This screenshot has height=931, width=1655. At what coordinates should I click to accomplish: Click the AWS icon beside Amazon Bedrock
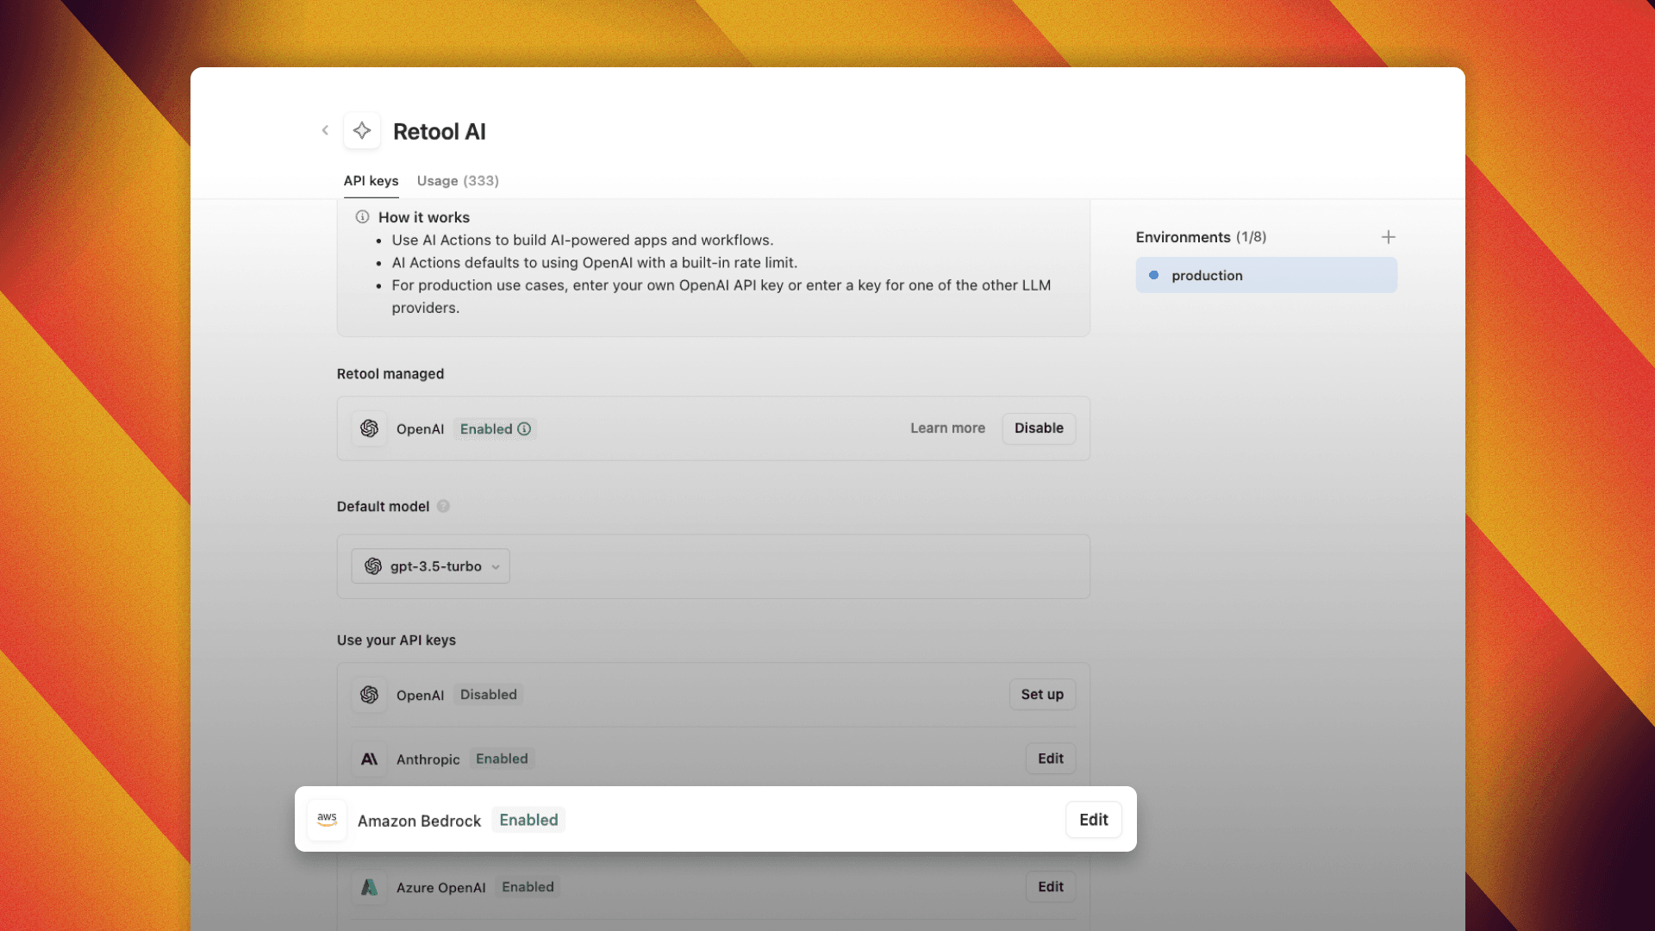327,820
